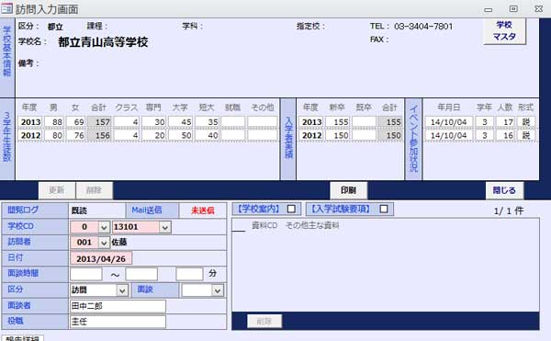Screen dimensions: 551x341
Task: Click the 閉じる close button
Action: point(504,190)
